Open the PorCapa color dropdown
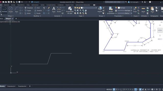The image size is (163, 91). click(x=132, y=8)
